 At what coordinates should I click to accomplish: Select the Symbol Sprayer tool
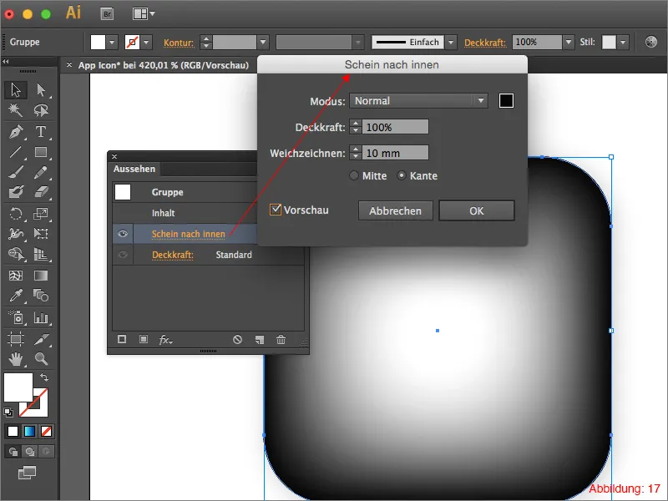click(16, 317)
